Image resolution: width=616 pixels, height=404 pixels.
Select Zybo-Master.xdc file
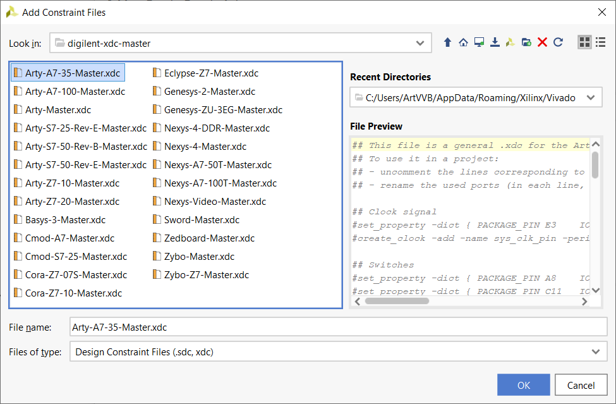click(x=194, y=257)
